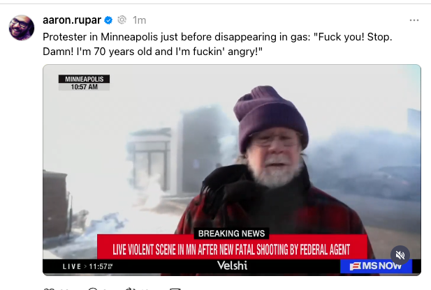
Task: Click the MS NOW network logo
Action: [376, 266]
